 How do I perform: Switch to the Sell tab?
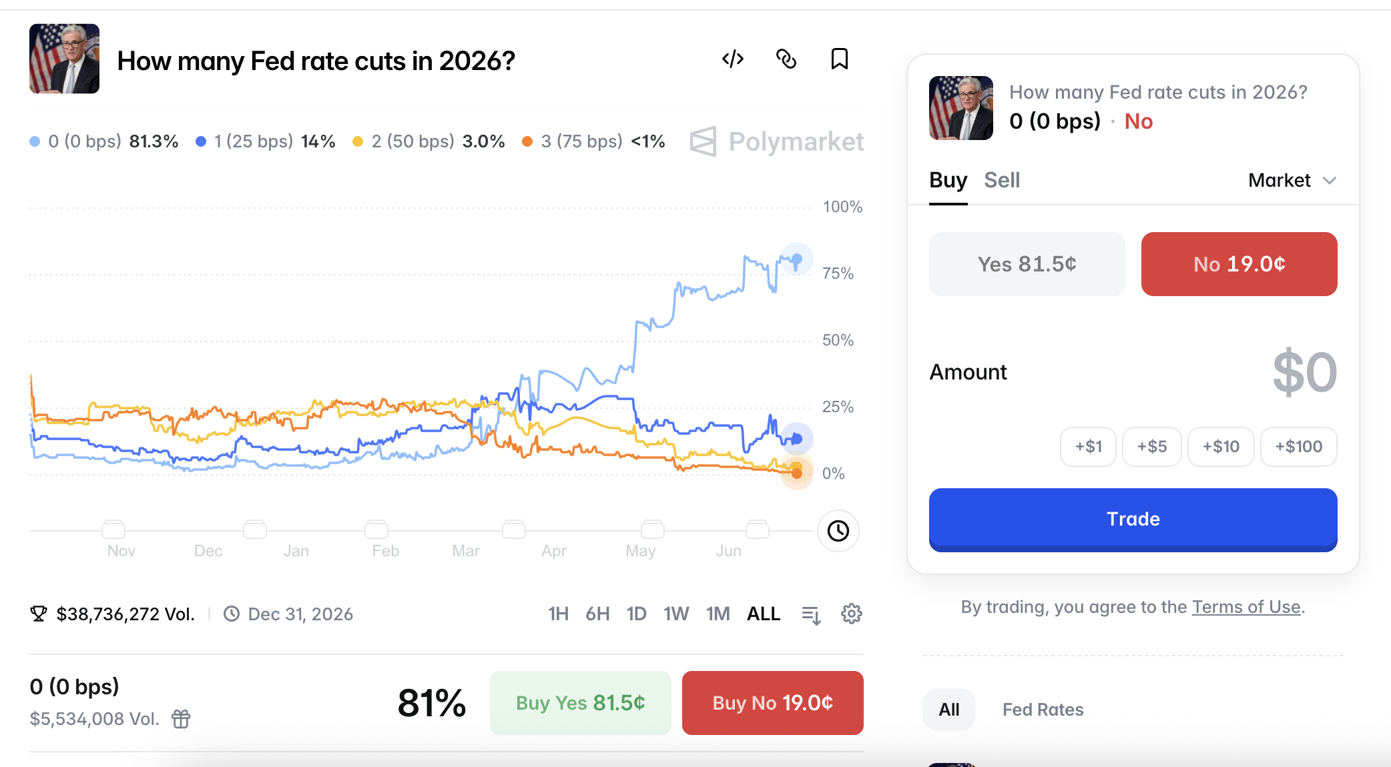coord(1002,180)
